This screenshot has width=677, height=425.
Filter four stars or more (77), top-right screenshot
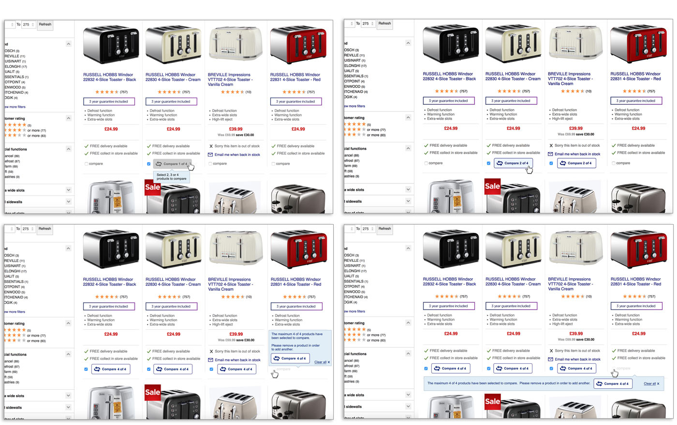[365, 130]
